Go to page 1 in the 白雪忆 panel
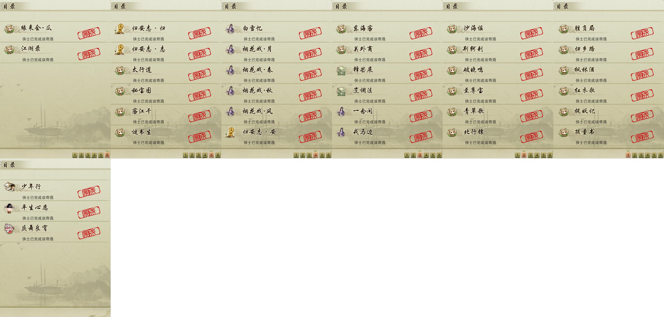 pos(296,155)
